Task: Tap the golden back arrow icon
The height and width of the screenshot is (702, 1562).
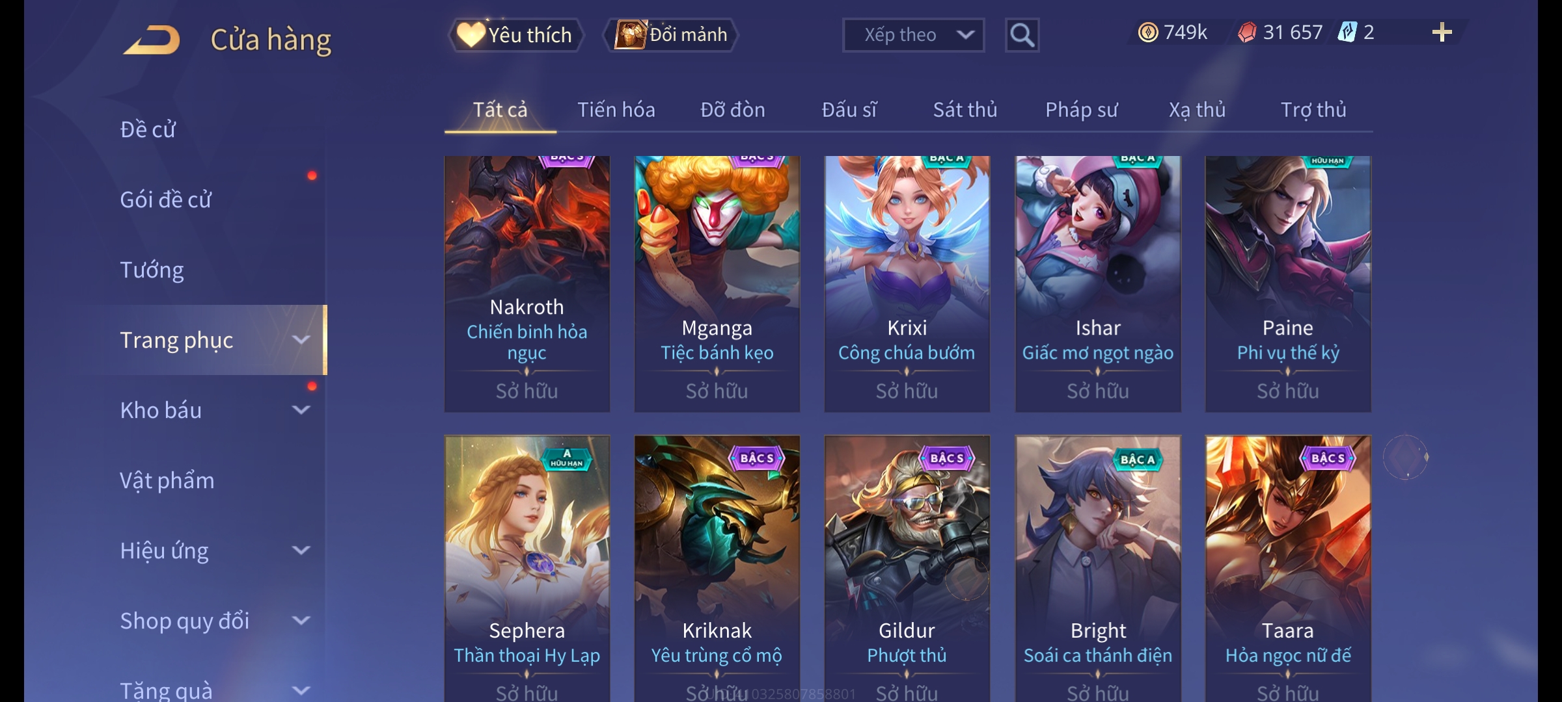Action: coord(152,40)
